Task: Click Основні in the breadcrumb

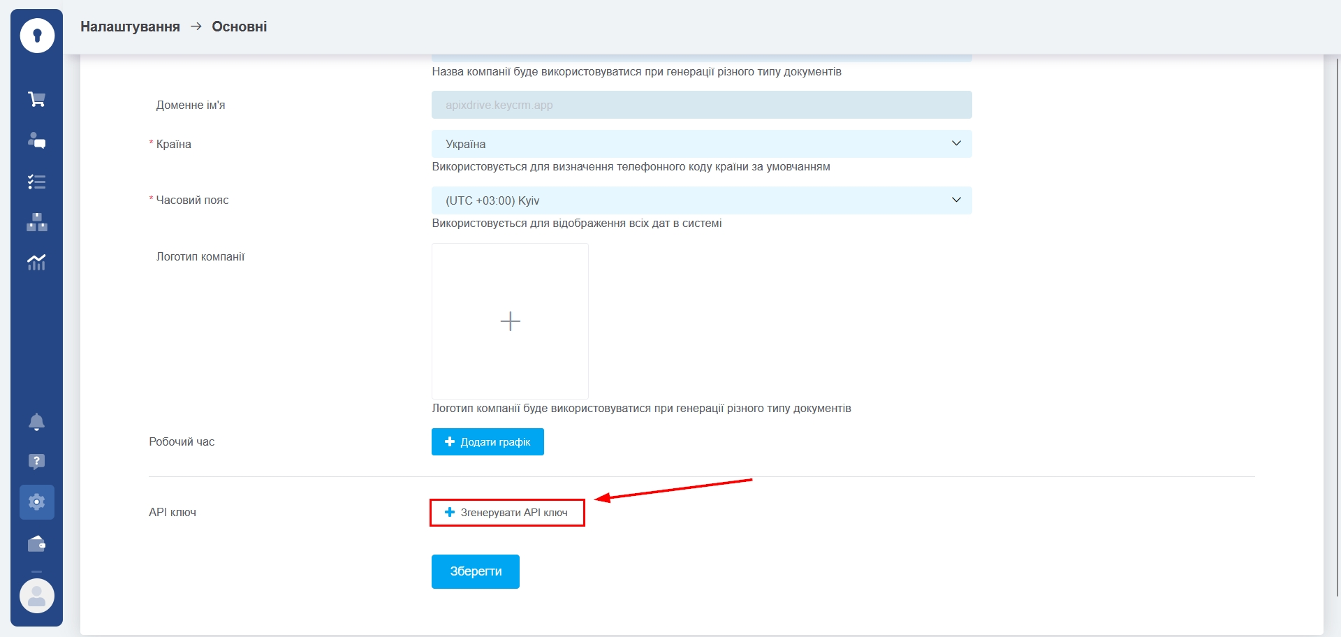Action: 239,27
